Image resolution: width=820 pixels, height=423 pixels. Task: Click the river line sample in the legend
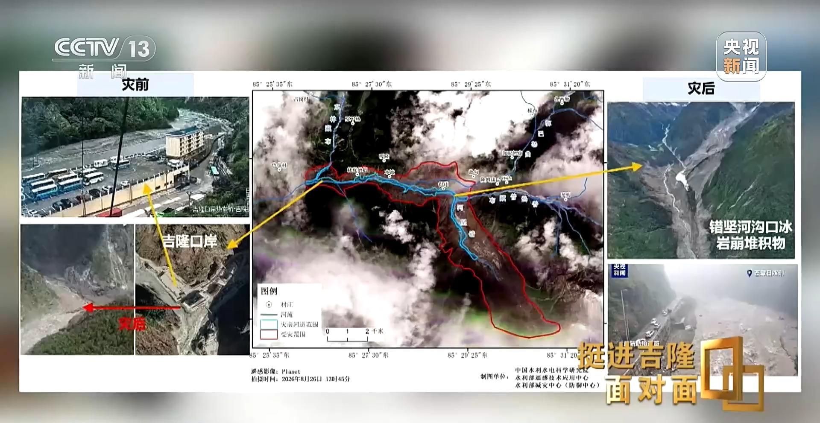coord(269,314)
